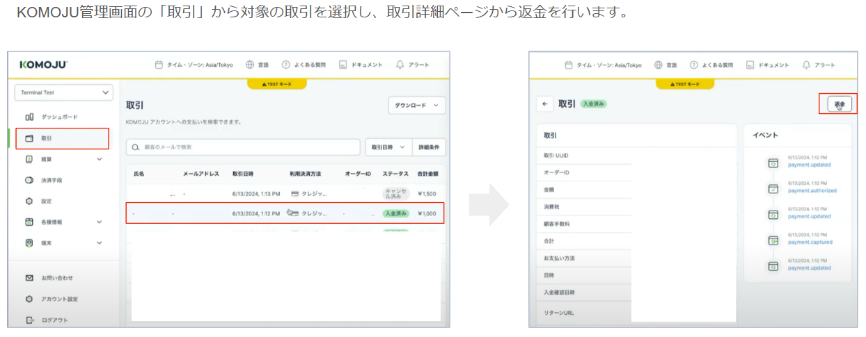Click the payment.captured event icon
The image size is (866, 337).
coord(773,240)
